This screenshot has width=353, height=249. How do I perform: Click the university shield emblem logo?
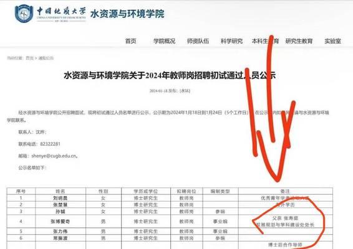click(x=24, y=14)
